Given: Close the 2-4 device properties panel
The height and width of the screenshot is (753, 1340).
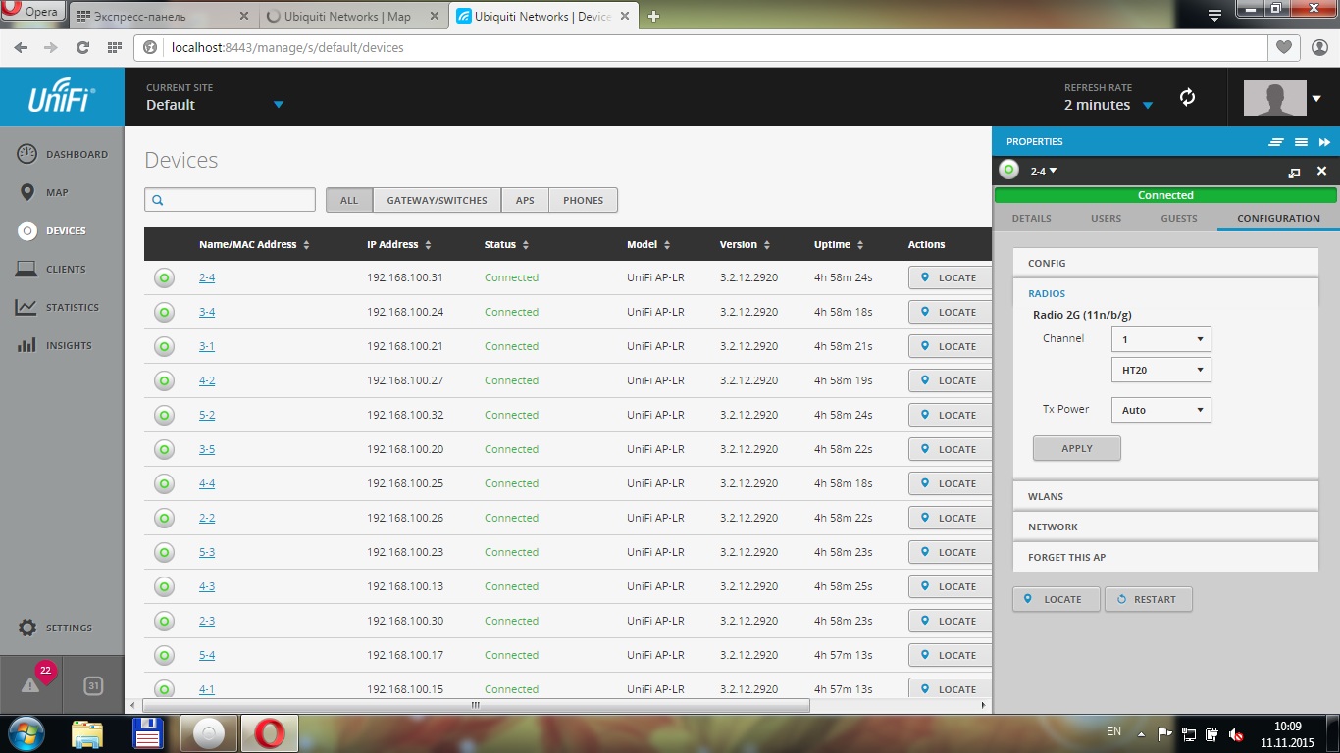Looking at the screenshot, I should point(1321,171).
